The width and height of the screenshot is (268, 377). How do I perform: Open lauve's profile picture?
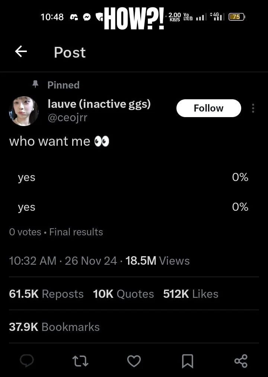pyautogui.click(x=24, y=111)
